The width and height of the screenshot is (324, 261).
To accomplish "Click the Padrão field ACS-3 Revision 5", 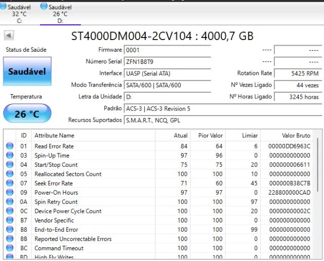I will [x=223, y=109].
